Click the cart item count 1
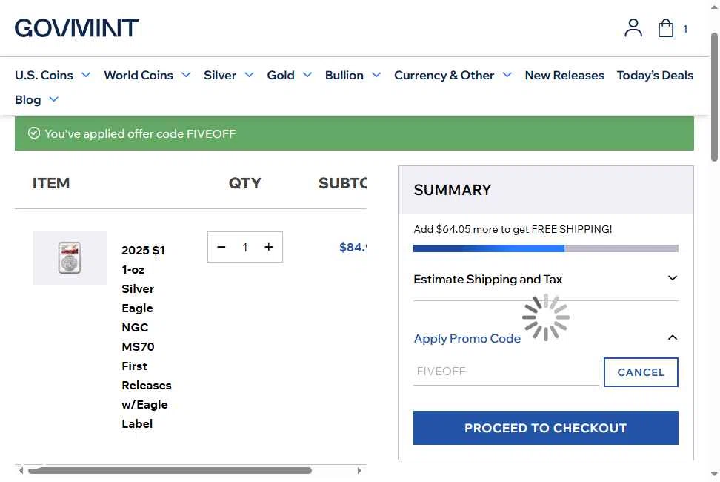Screen dimensions: 720x482 point(684,29)
